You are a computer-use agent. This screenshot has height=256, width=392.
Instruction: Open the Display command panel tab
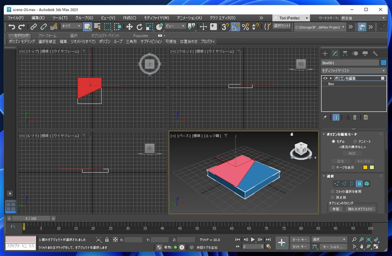pyautogui.click(x=365, y=53)
